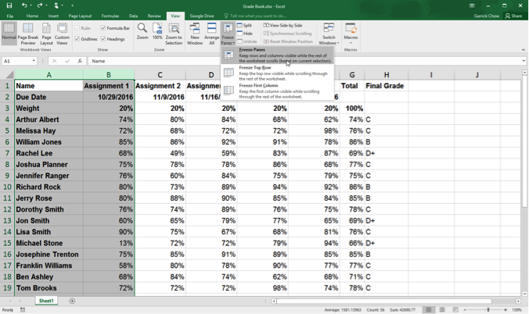Screen dimensions: 529x314
Task: Click the Share button
Action: click(x=514, y=16)
